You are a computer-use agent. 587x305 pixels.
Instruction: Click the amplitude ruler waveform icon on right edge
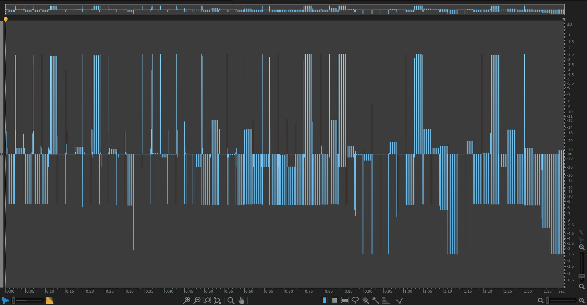(582, 240)
